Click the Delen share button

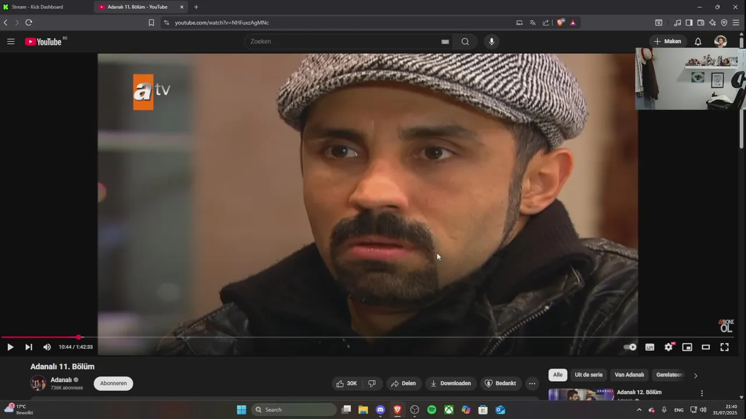pos(403,384)
